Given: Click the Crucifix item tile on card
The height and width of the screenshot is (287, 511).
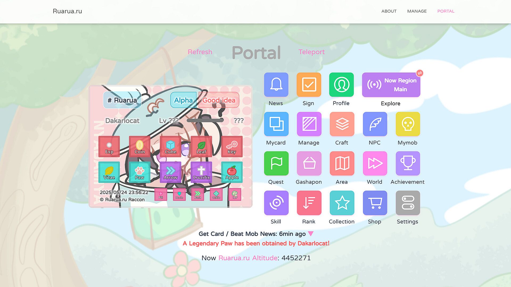Looking at the screenshot, I should click(201, 172).
